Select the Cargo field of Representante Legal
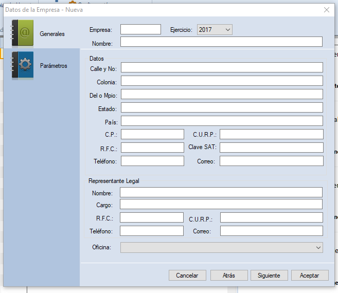 click(221, 205)
